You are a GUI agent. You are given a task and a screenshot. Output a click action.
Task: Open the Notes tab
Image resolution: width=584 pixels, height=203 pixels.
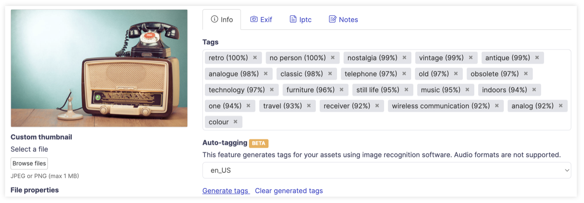pos(343,20)
